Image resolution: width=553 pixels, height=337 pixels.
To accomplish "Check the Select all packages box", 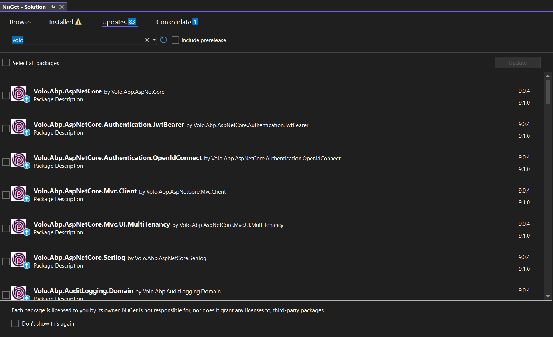I will tap(6, 63).
